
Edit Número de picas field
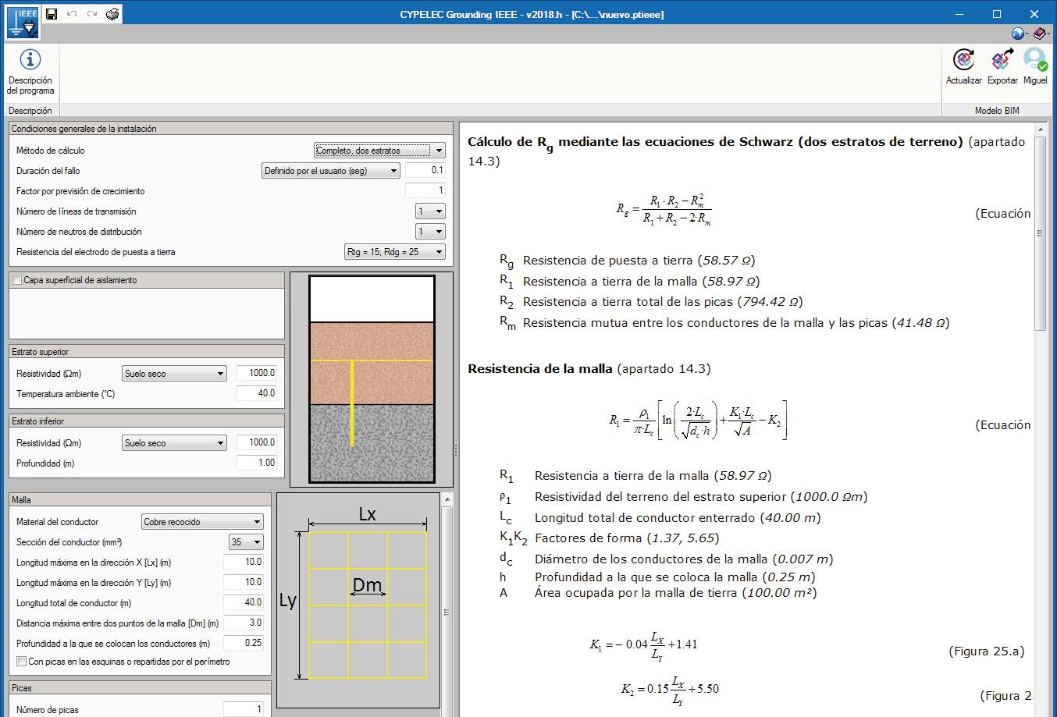click(244, 709)
